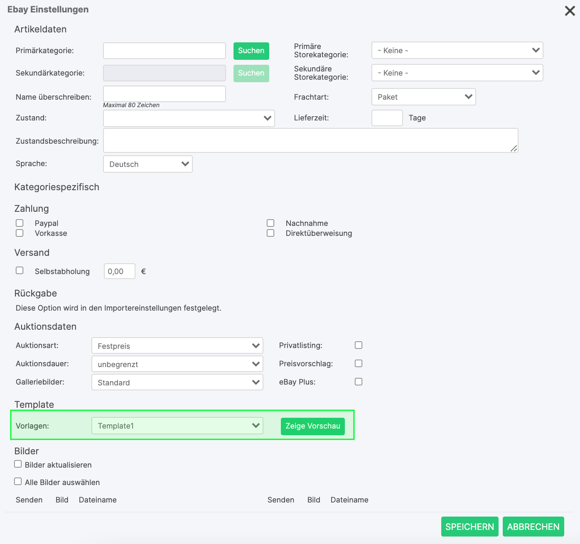The image size is (580, 544).
Task: Expand the Frachtart dropdown
Action: [x=423, y=97]
